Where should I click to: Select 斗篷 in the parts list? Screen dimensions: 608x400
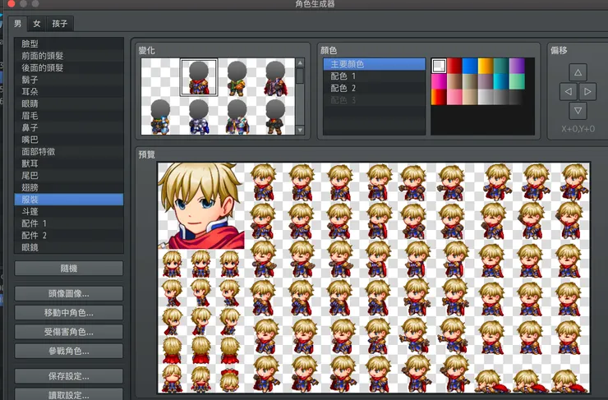tap(69, 212)
